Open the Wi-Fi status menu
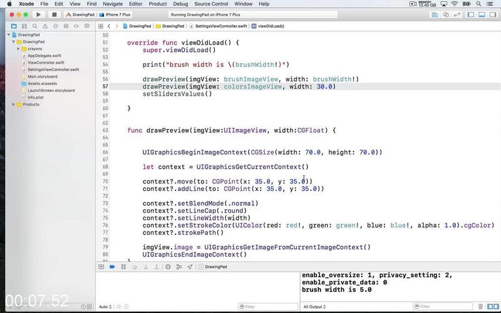The height and width of the screenshot is (313, 501). tap(455, 4)
